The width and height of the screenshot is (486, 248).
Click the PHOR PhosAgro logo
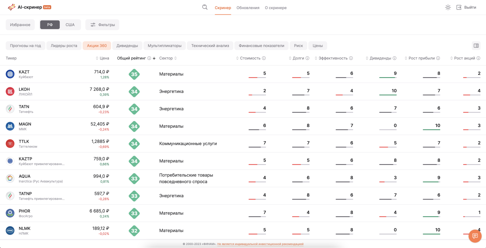[x=10, y=213]
